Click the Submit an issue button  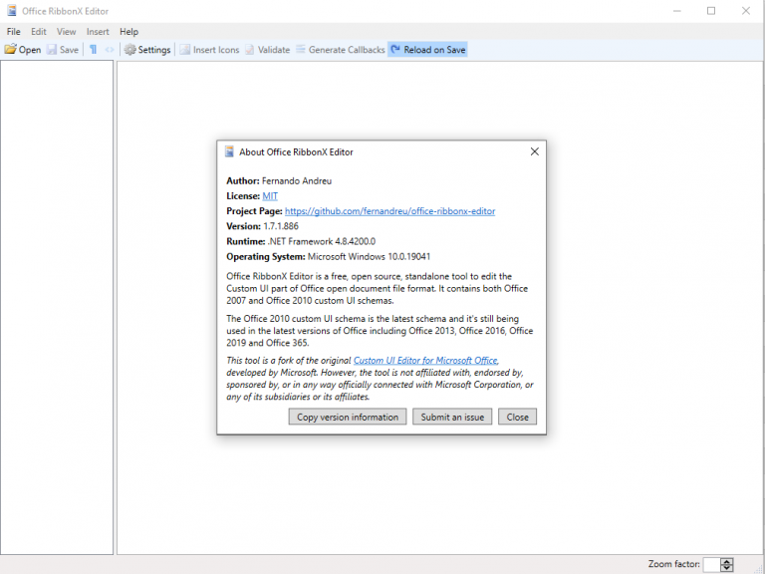pyautogui.click(x=452, y=417)
